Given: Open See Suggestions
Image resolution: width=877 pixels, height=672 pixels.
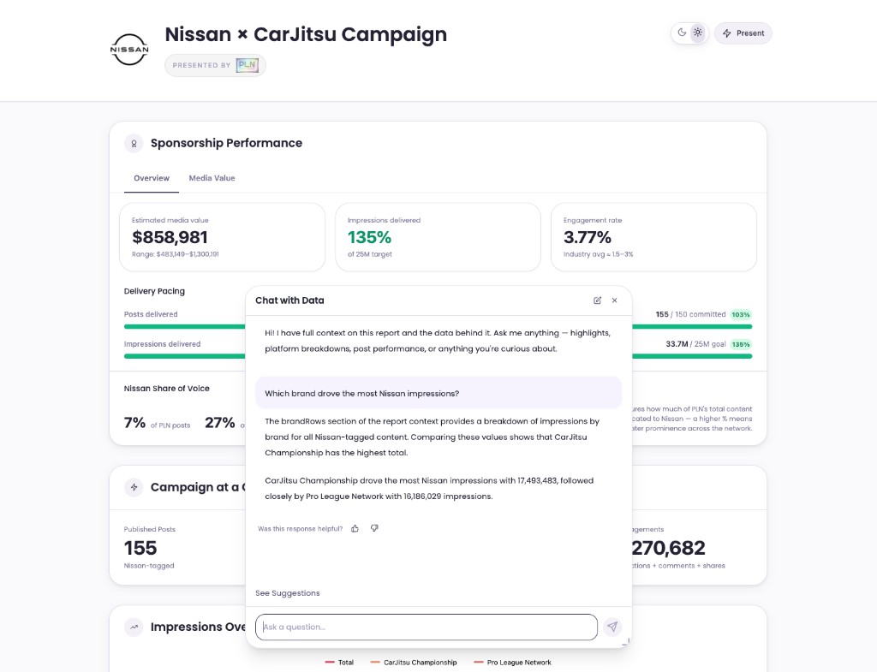Looking at the screenshot, I should pos(288,593).
